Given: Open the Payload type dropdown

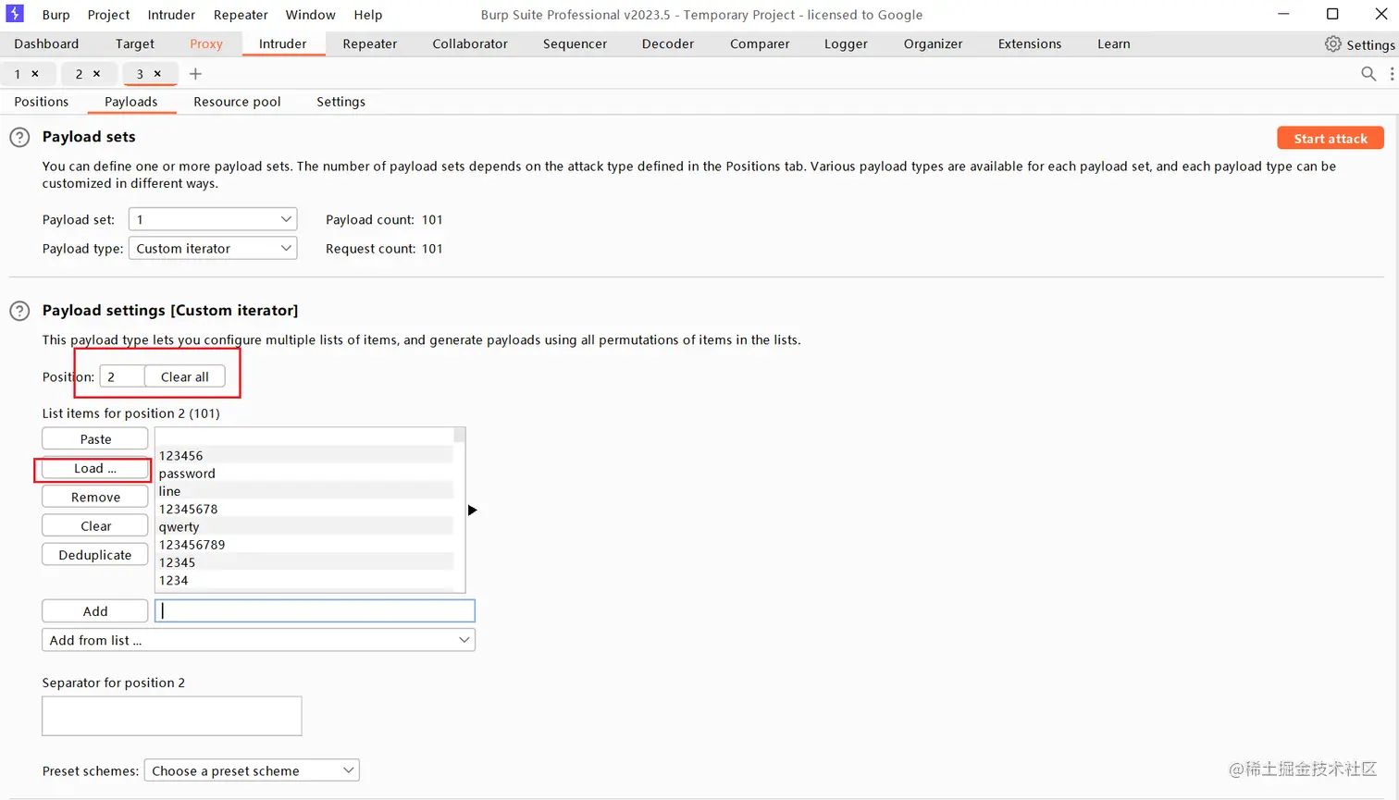Looking at the screenshot, I should [213, 248].
